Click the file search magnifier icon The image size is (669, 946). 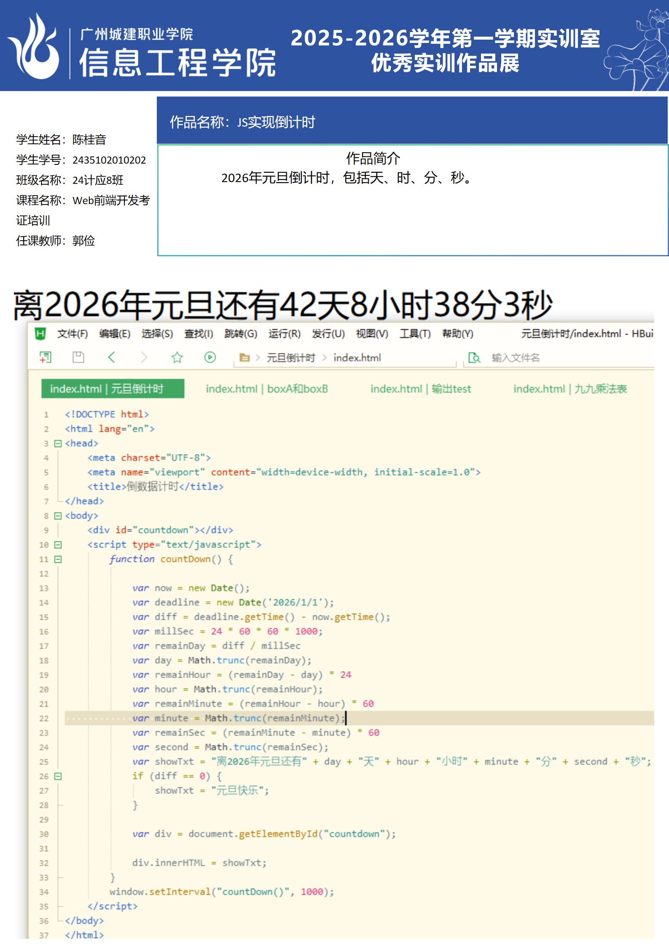tap(474, 358)
